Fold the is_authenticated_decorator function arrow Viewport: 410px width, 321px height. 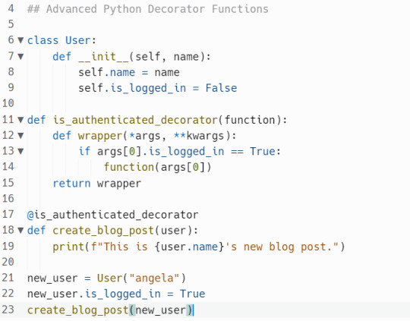point(20,120)
